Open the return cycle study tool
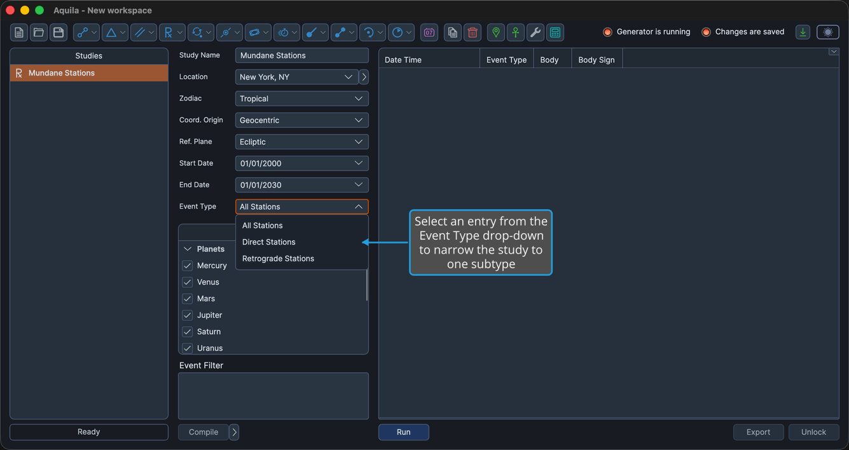The width and height of the screenshot is (849, 450). click(201, 32)
